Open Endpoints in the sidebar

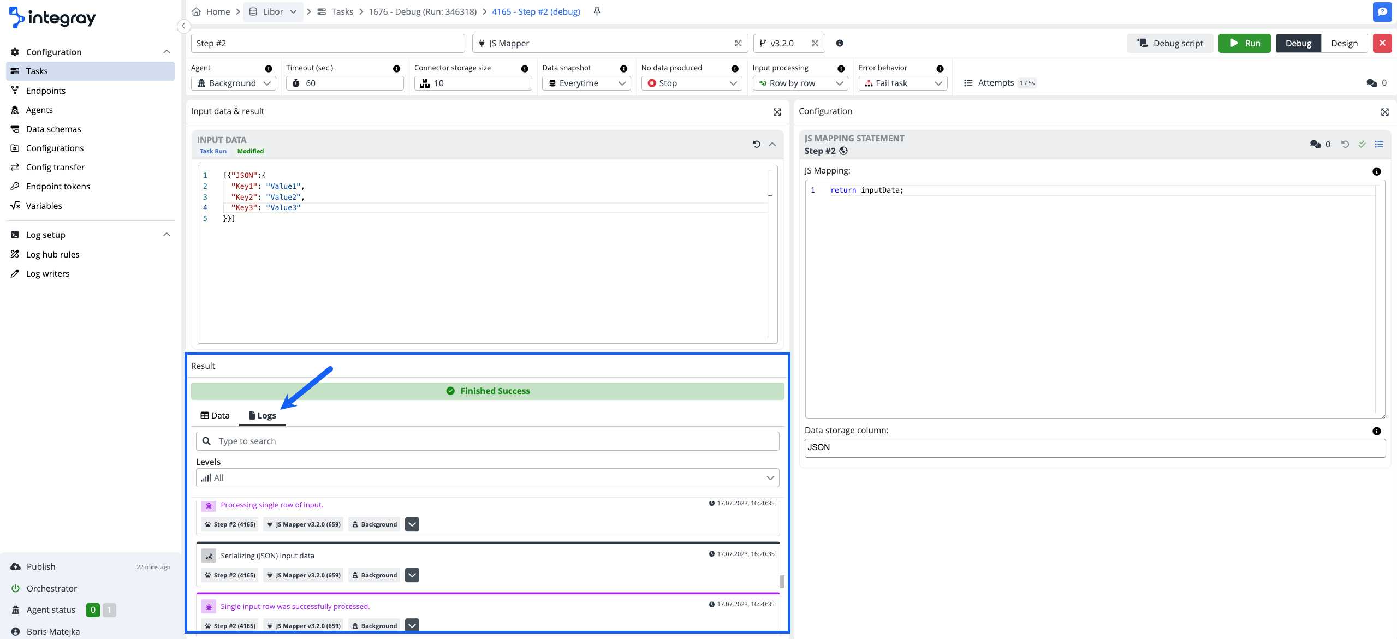click(46, 91)
